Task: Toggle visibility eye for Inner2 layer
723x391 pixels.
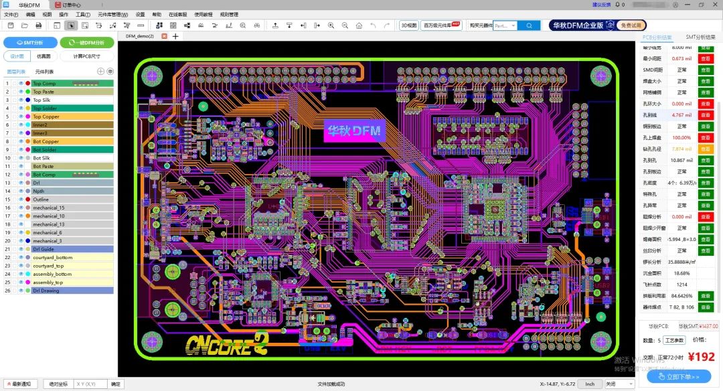Action: pos(21,125)
